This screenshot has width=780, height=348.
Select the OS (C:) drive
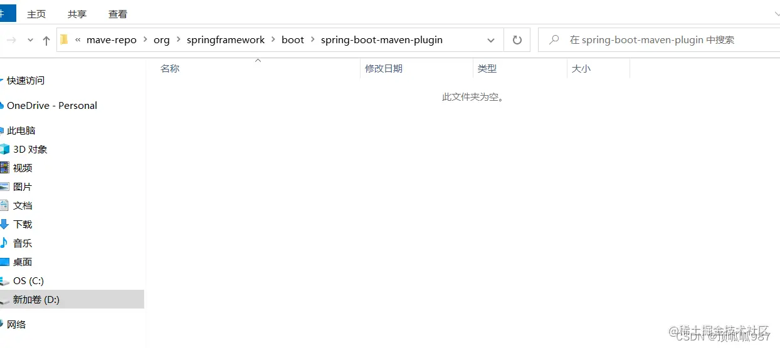(x=28, y=281)
